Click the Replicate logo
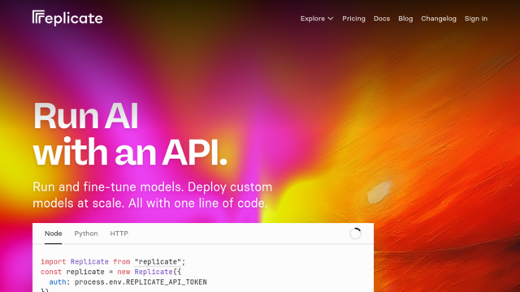 (x=67, y=18)
